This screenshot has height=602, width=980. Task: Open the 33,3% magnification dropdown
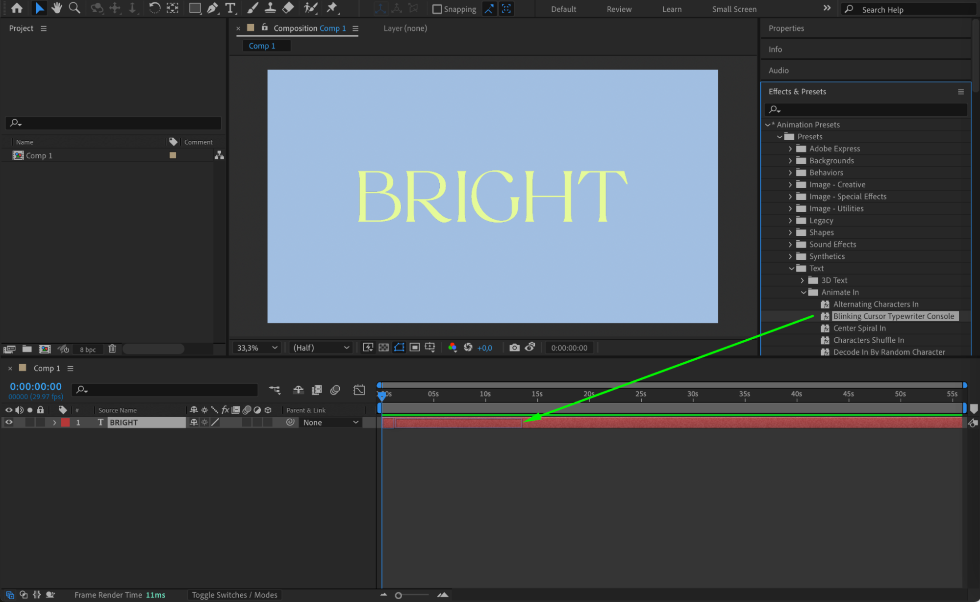pos(257,348)
